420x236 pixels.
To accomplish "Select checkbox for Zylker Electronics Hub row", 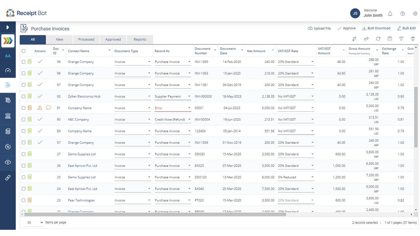I will point(23,96).
